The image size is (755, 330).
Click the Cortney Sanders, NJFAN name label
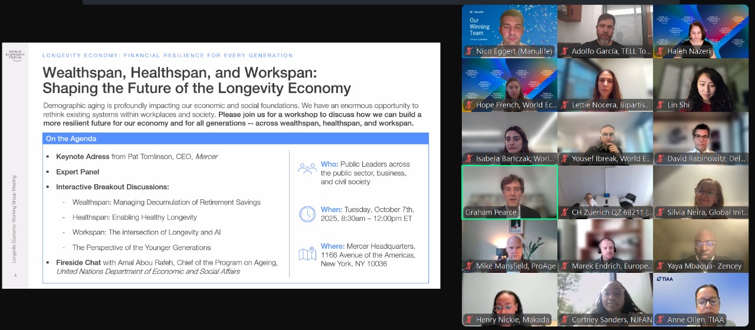[610, 319]
